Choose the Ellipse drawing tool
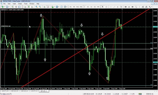 126,7
